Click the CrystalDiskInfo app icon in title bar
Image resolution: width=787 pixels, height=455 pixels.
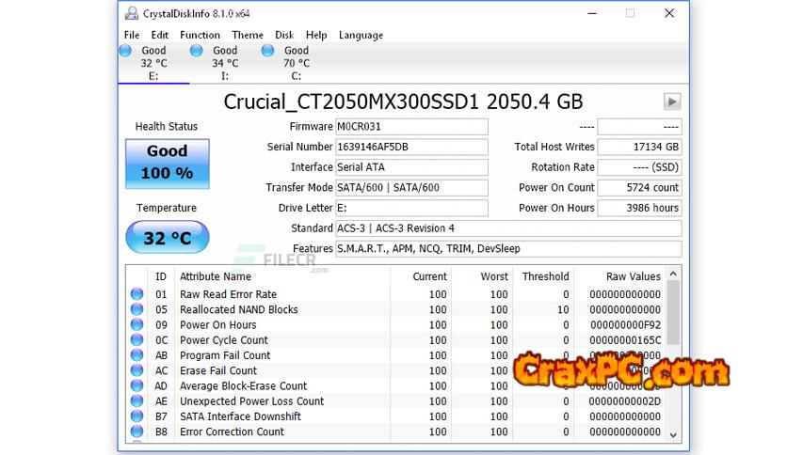131,13
